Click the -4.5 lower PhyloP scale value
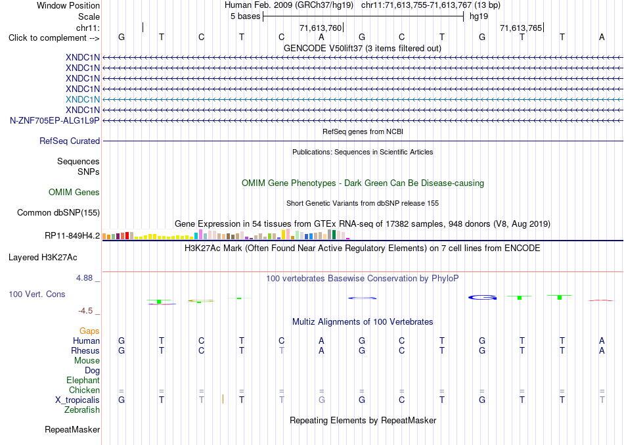The image size is (624, 445). click(x=85, y=311)
